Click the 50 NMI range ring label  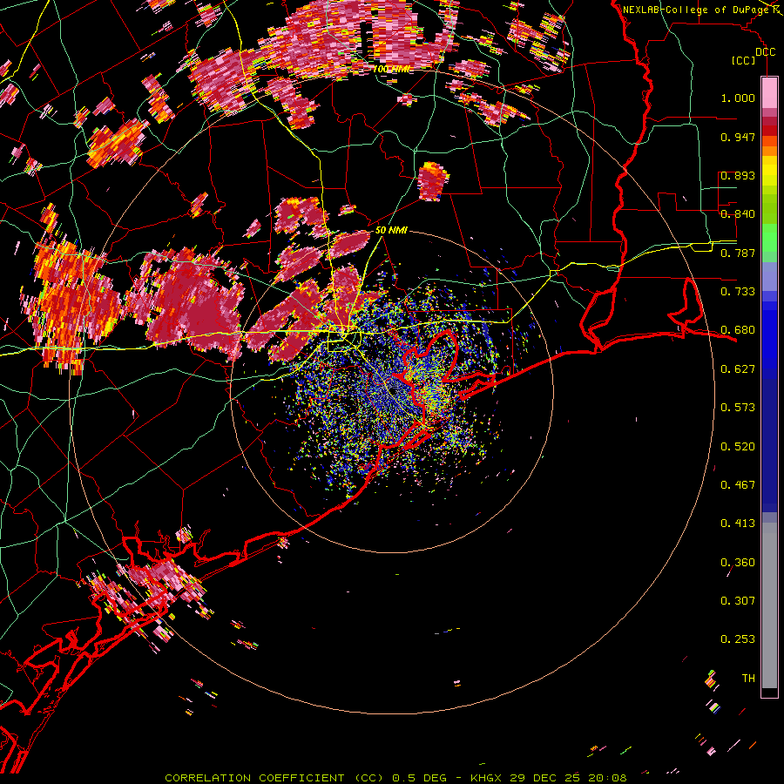(391, 230)
